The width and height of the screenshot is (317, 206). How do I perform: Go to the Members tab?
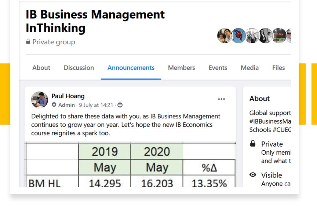coord(182,68)
